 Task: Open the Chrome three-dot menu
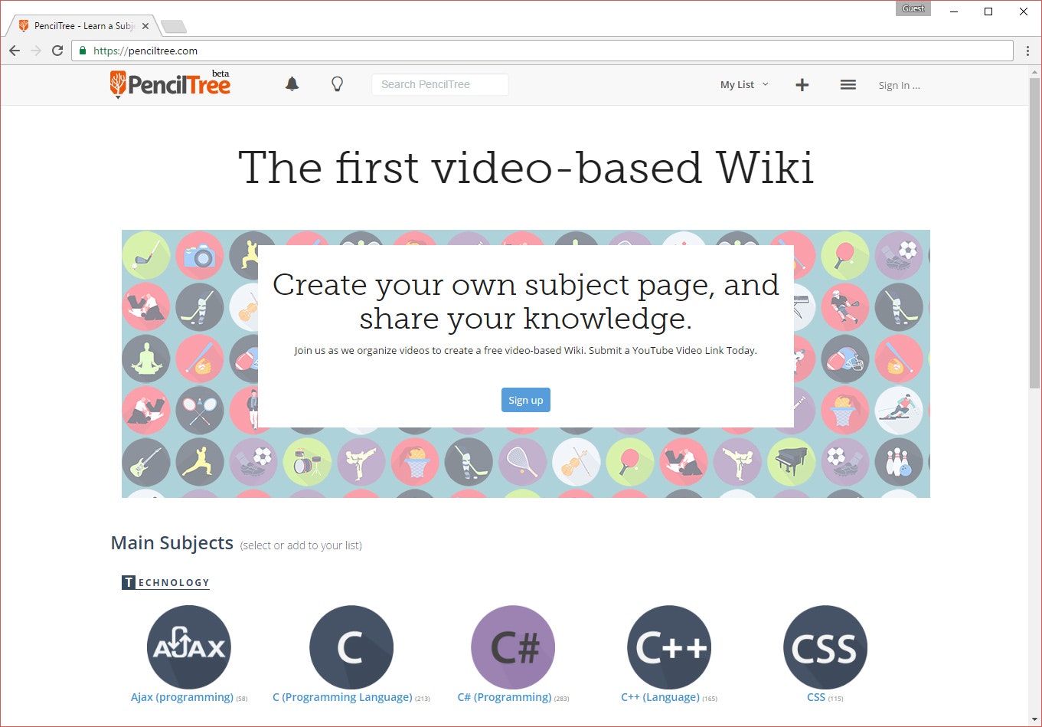[1027, 51]
